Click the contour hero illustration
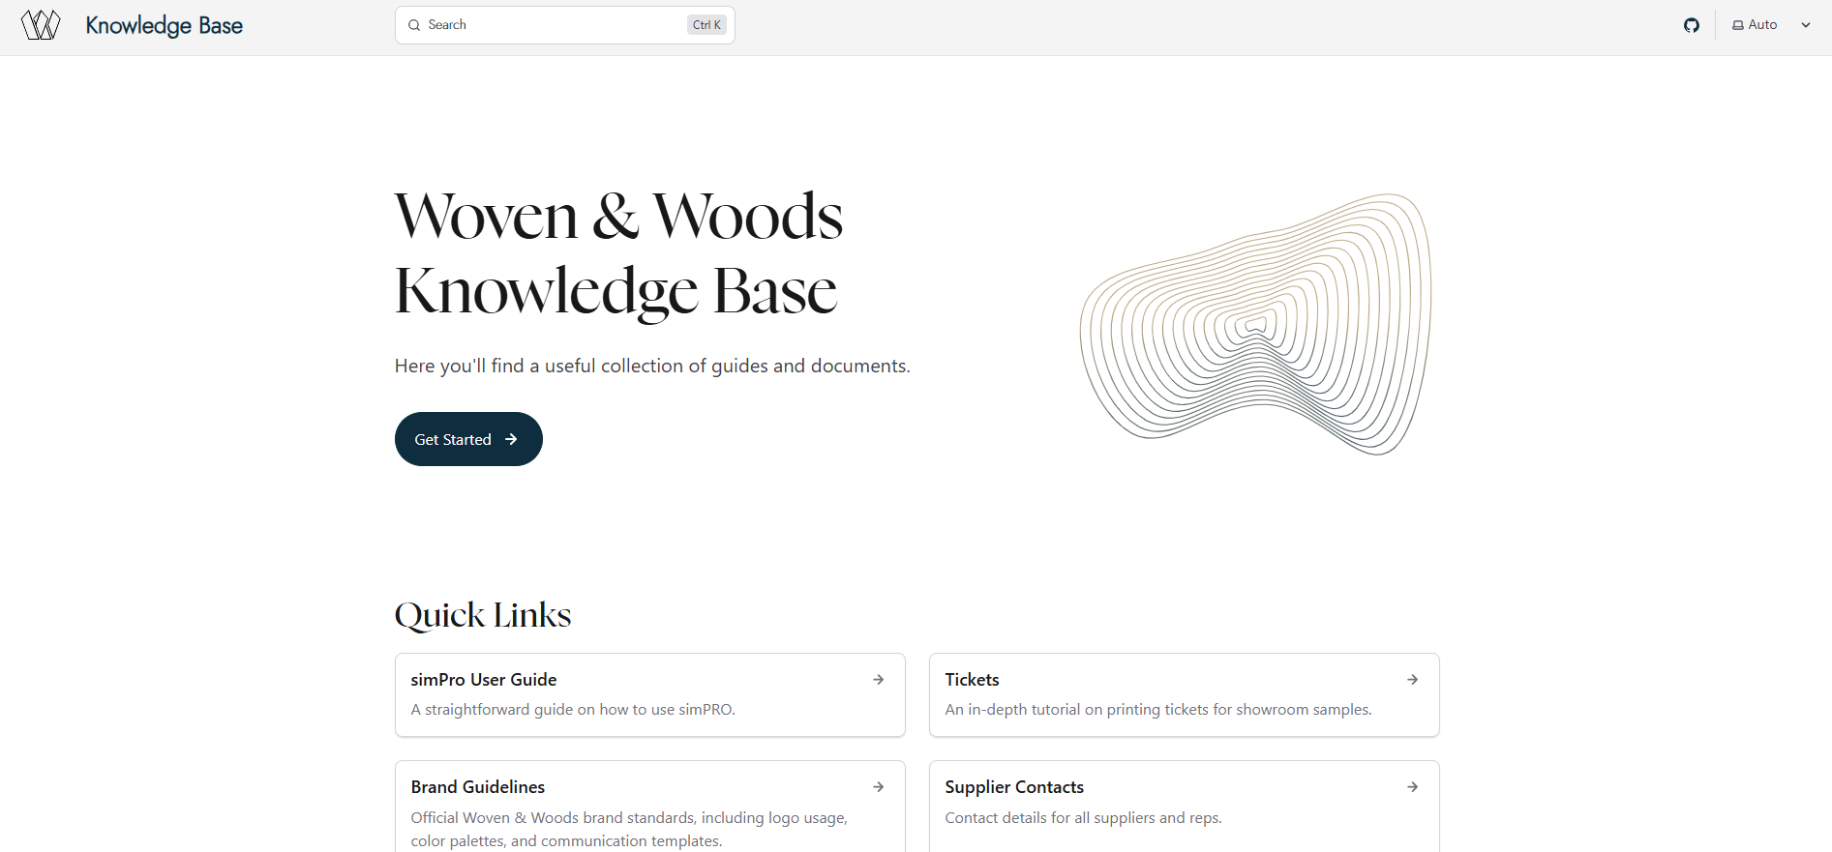Image resolution: width=1832 pixels, height=852 pixels. pos(1256,324)
